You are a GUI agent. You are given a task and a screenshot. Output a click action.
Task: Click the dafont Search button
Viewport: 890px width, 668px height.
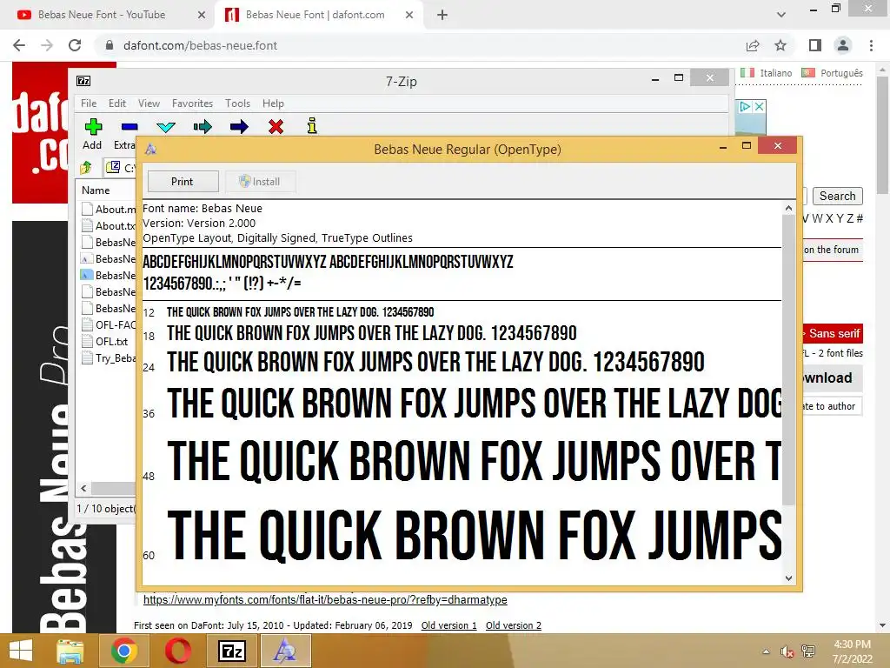click(837, 196)
